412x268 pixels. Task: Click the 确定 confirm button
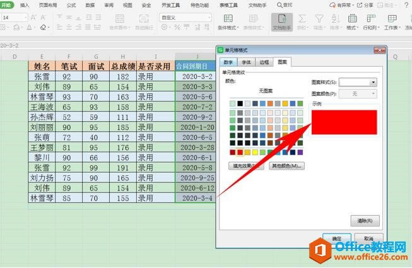(x=337, y=238)
